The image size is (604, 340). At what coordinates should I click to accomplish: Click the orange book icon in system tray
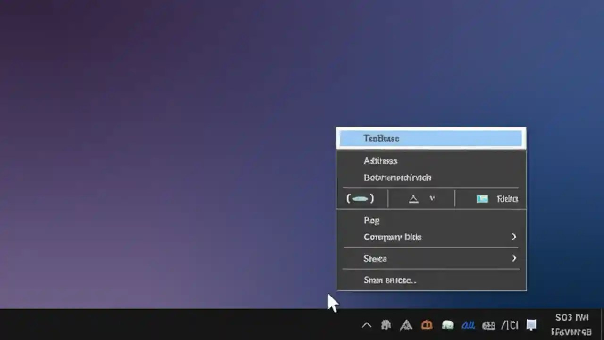click(426, 325)
